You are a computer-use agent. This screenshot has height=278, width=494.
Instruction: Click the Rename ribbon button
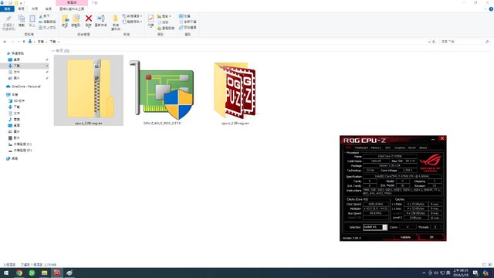101,21
